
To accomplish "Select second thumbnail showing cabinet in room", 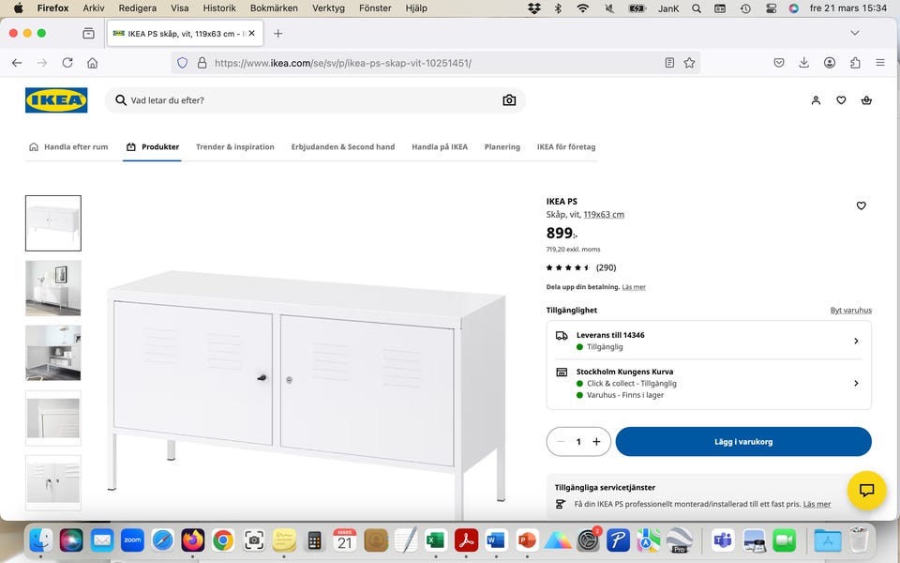I will coord(53,288).
